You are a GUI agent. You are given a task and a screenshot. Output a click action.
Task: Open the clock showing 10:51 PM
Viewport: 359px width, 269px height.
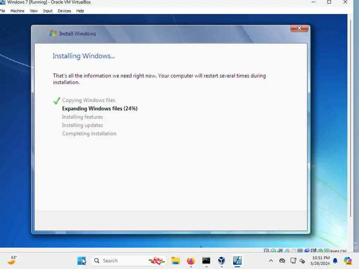(320, 261)
